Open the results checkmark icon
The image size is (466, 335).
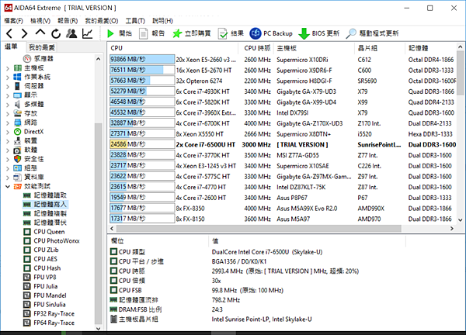(222, 33)
